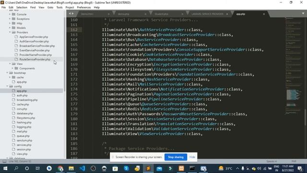
Task: Collapse the Providers folder arrow
Action: coord(10,32)
